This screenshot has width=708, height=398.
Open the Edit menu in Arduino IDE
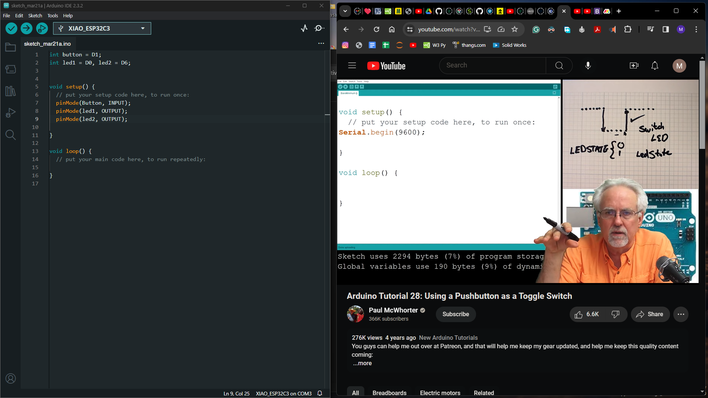tap(19, 15)
